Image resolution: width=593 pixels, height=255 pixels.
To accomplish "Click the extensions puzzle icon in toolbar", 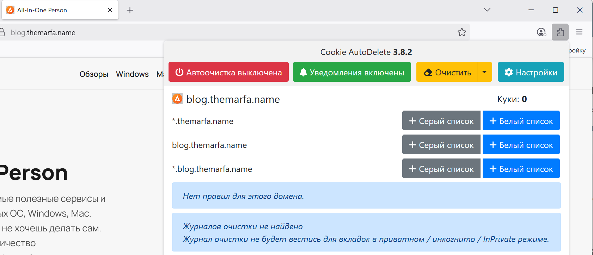I will click(560, 32).
